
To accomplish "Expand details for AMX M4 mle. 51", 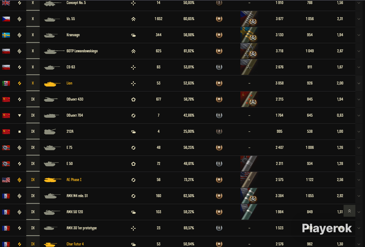I will tap(359, 196).
